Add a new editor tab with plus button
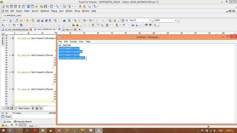 [80, 30]
